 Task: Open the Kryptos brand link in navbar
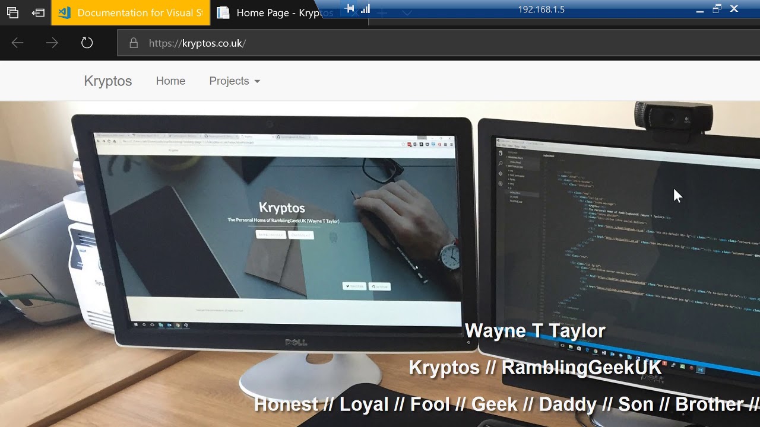108,81
